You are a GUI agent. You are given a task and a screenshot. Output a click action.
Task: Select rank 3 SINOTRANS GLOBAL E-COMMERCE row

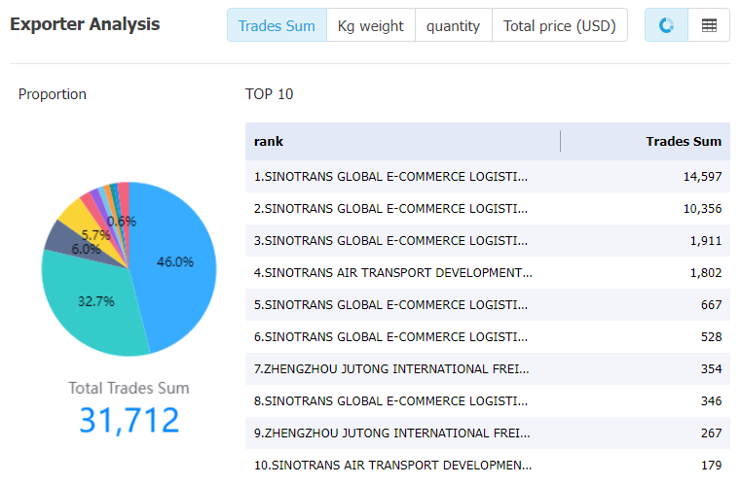[488, 241]
